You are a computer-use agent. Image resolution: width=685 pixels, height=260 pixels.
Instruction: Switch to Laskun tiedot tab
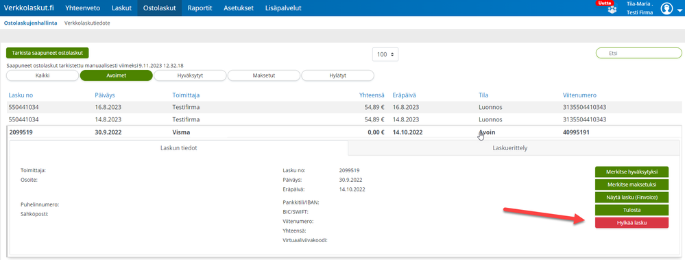pos(179,148)
